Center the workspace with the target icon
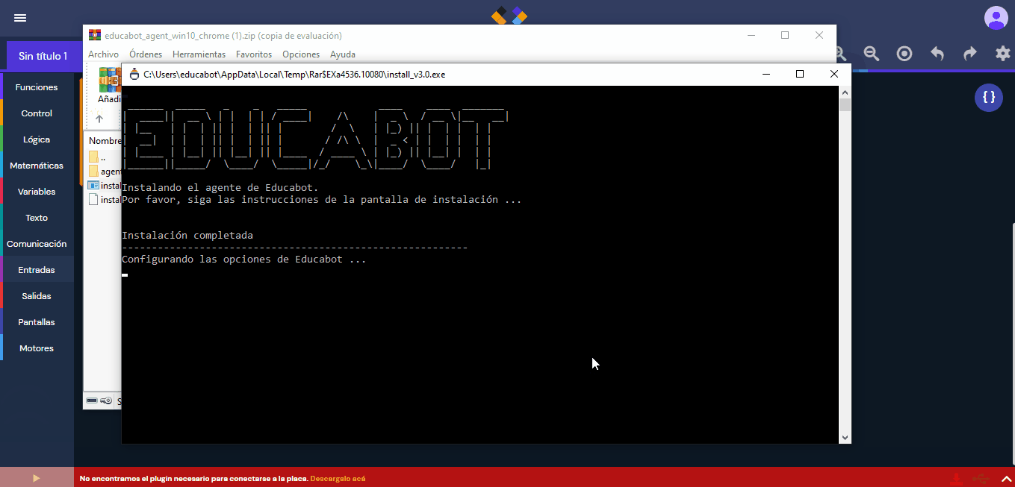1015x487 pixels. tap(904, 53)
